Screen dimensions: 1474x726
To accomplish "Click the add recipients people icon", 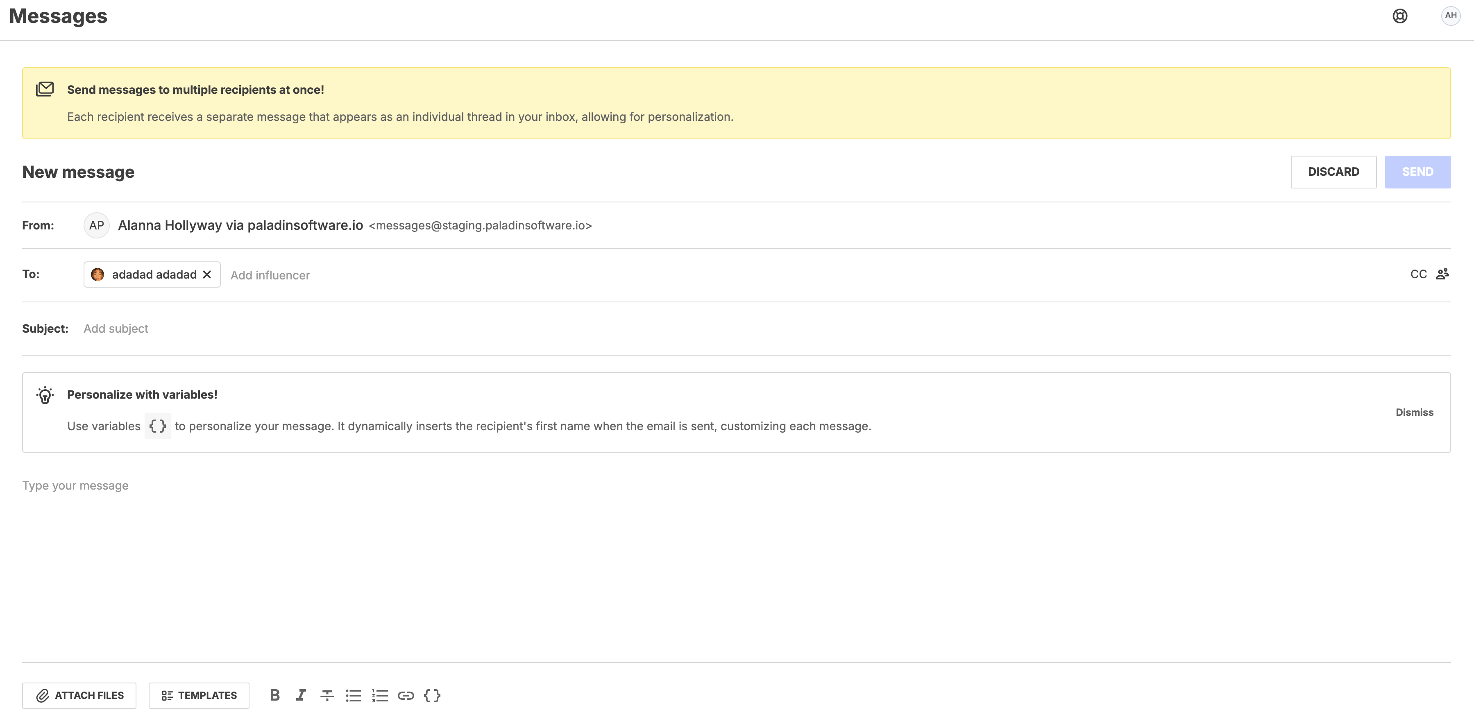I will click(x=1442, y=274).
